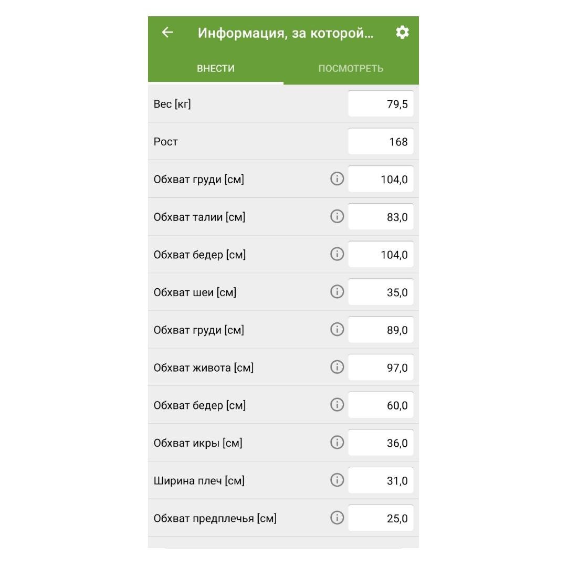Show info for Обхват живота

point(337,367)
